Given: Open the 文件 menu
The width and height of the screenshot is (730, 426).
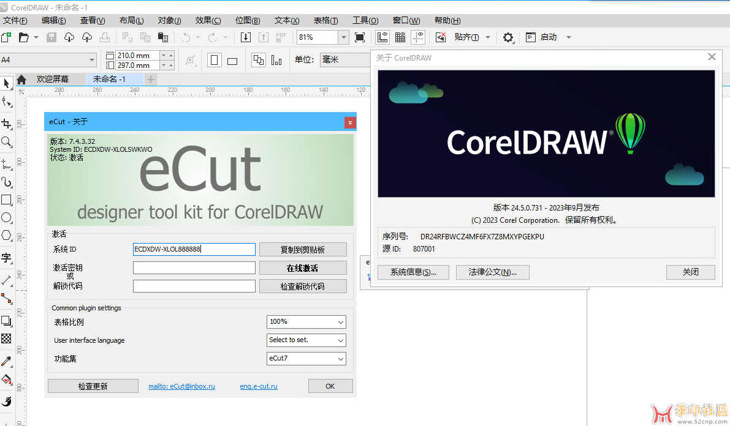Looking at the screenshot, I should tap(15, 20).
